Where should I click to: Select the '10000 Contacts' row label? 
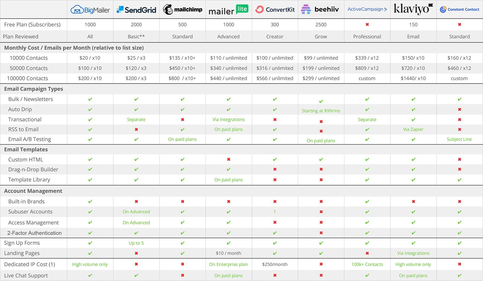29,58
